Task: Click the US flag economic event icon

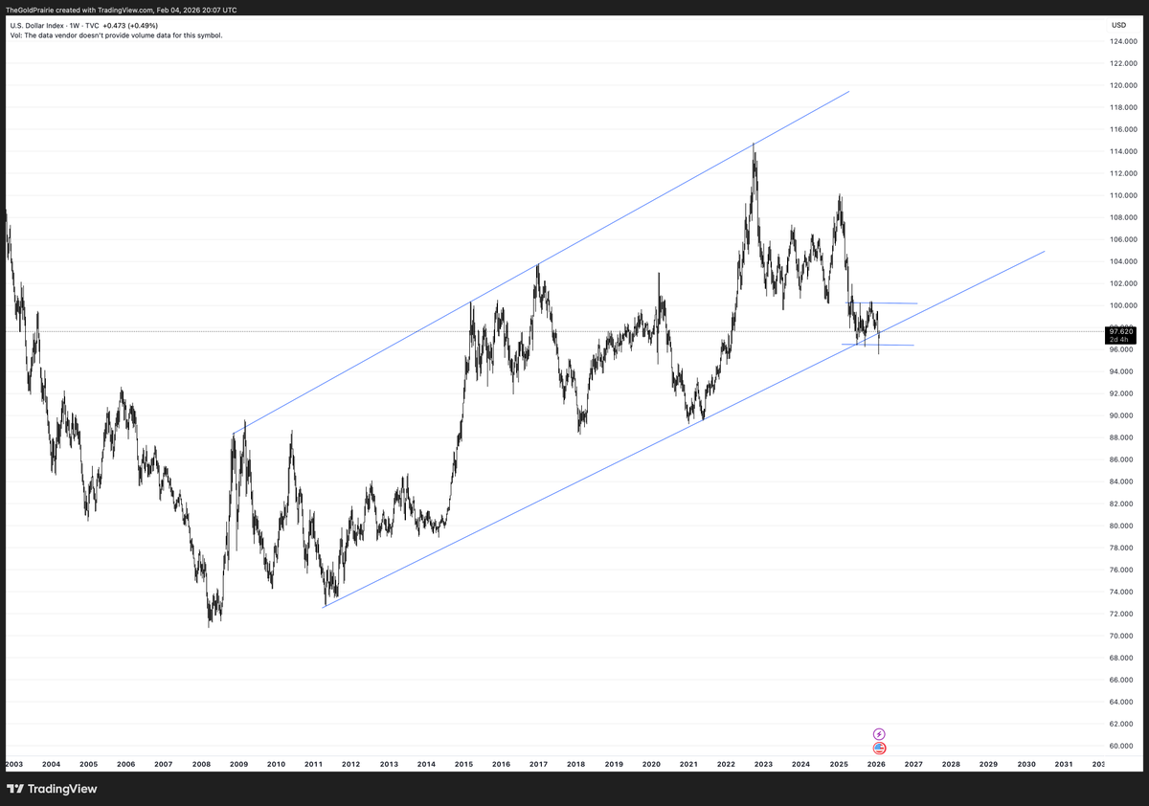Action: coord(879,747)
